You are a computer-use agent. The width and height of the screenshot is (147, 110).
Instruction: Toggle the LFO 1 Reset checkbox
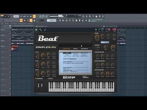coord(54,59)
